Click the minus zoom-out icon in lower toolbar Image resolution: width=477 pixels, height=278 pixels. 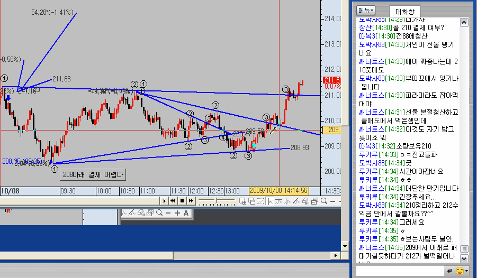pos(168,214)
